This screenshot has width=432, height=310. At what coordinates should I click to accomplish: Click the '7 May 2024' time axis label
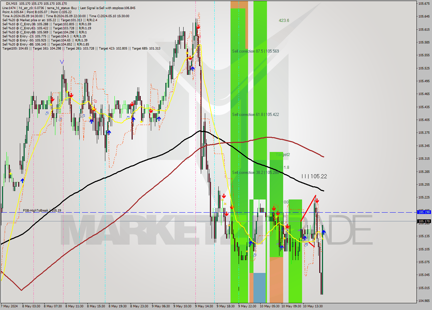[x=9, y=306]
